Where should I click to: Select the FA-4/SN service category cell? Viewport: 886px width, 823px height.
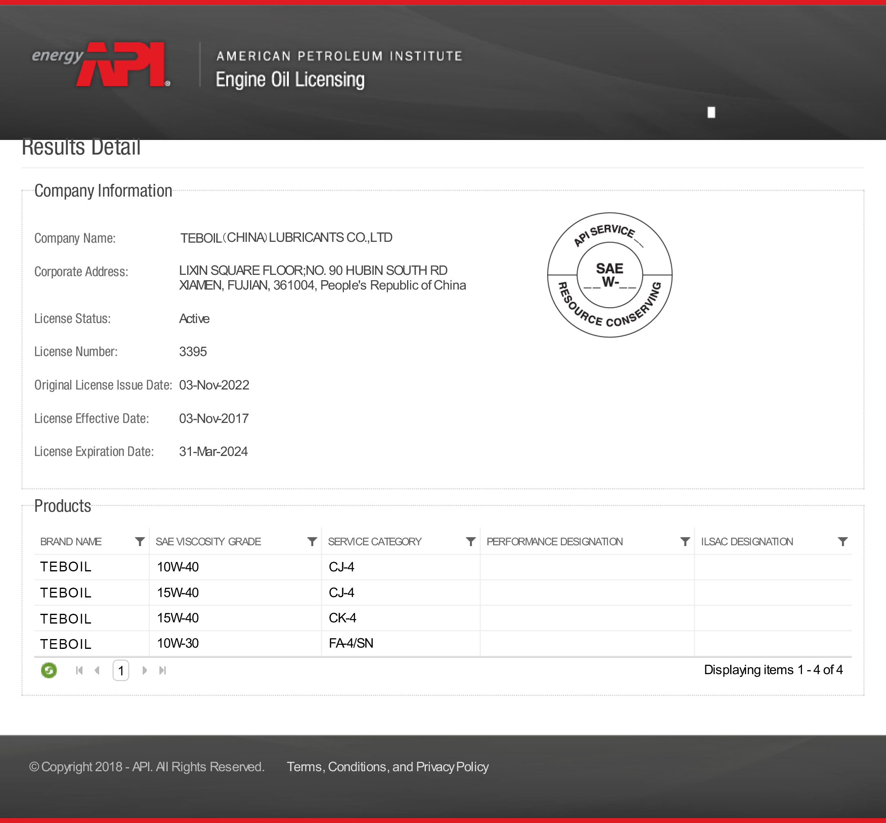[401, 643]
